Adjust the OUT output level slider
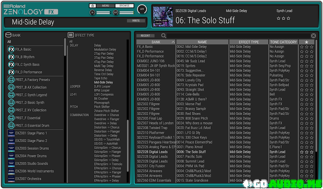 point(126,13)
